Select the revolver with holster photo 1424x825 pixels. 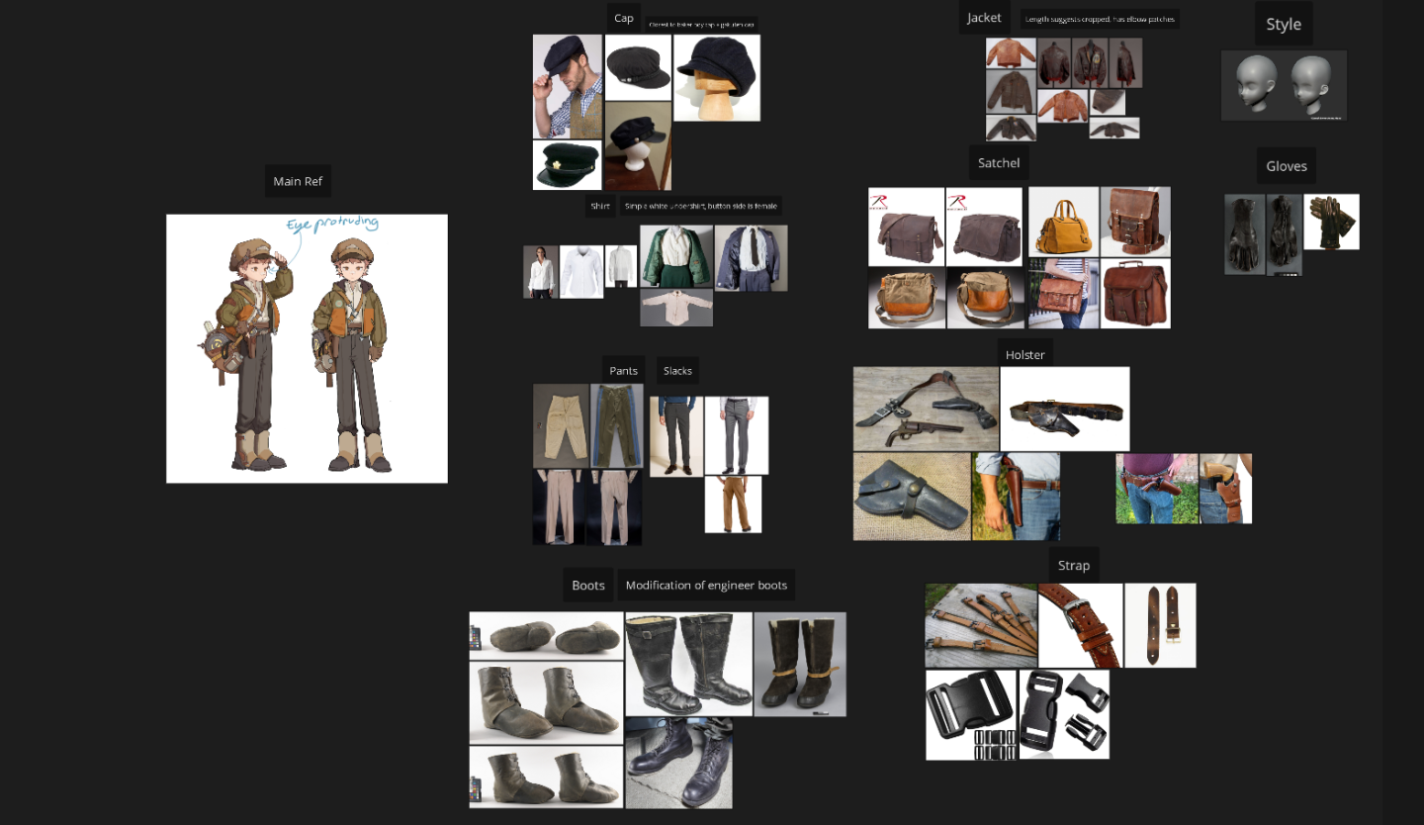point(926,410)
